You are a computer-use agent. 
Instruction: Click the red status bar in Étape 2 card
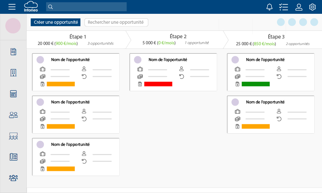click(x=158, y=84)
